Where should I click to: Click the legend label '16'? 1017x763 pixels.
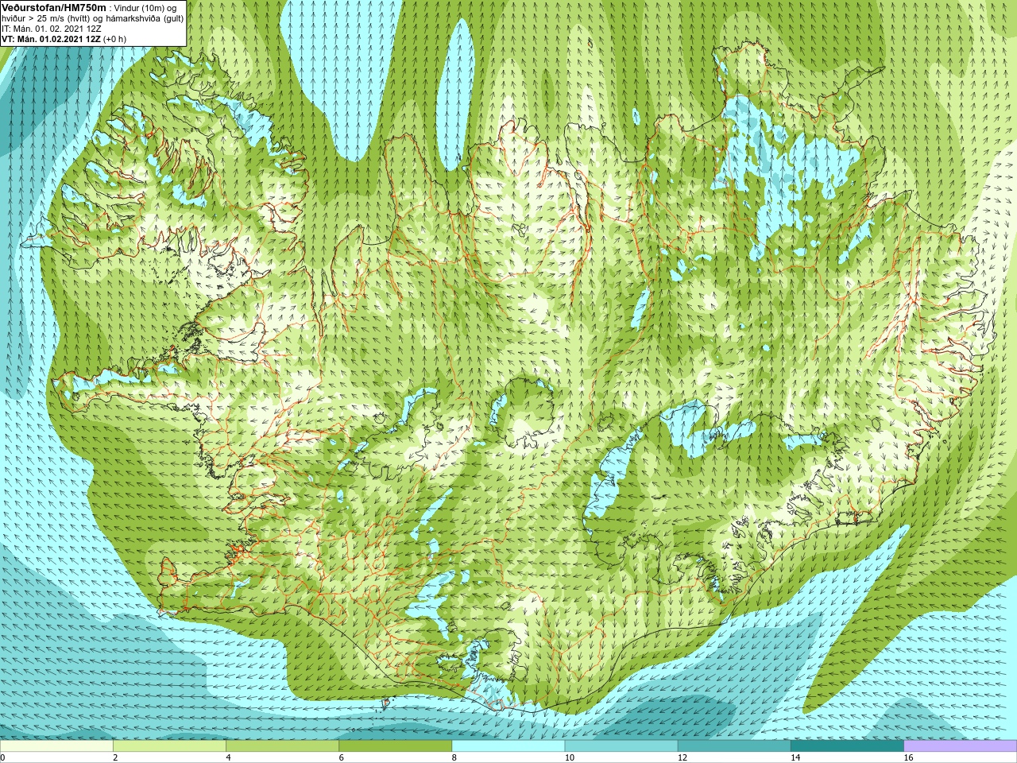908,757
